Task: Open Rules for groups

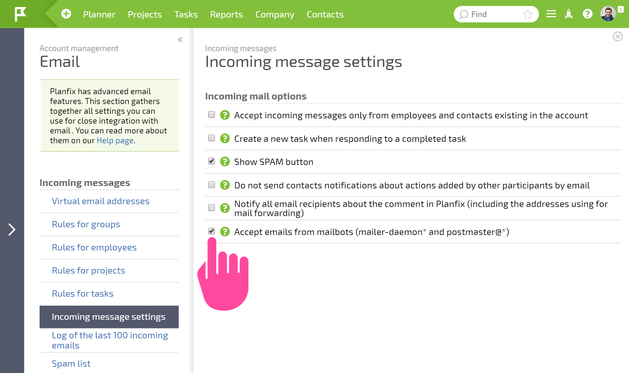Action: coord(86,224)
